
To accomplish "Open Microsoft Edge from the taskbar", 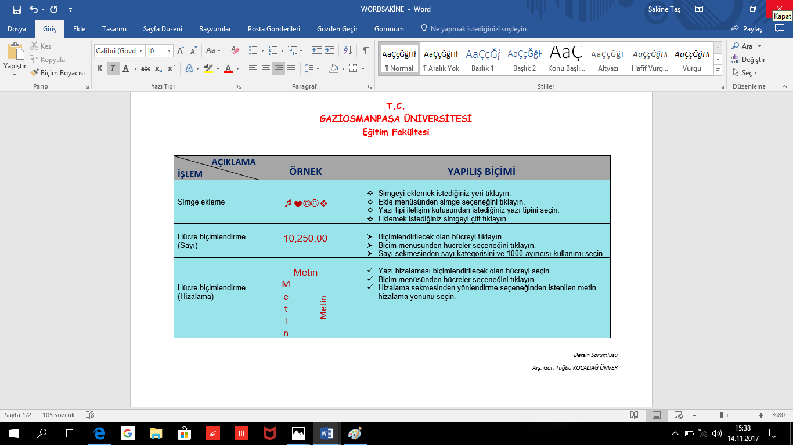I will pyautogui.click(x=100, y=433).
